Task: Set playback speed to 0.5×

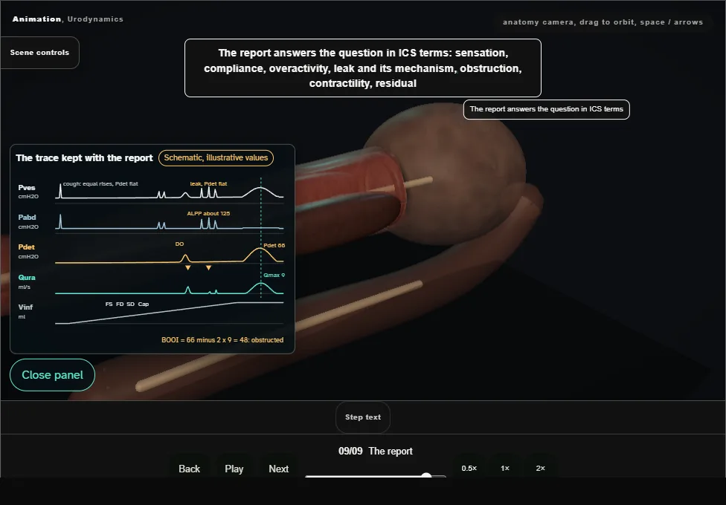Action: point(469,469)
